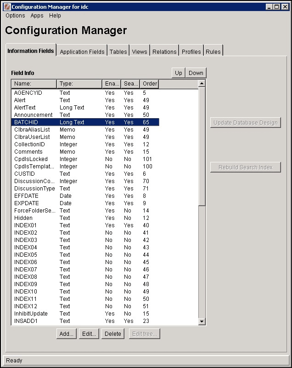Select the INDEX11 field row
The width and height of the screenshot is (292, 368).
[x=85, y=299]
